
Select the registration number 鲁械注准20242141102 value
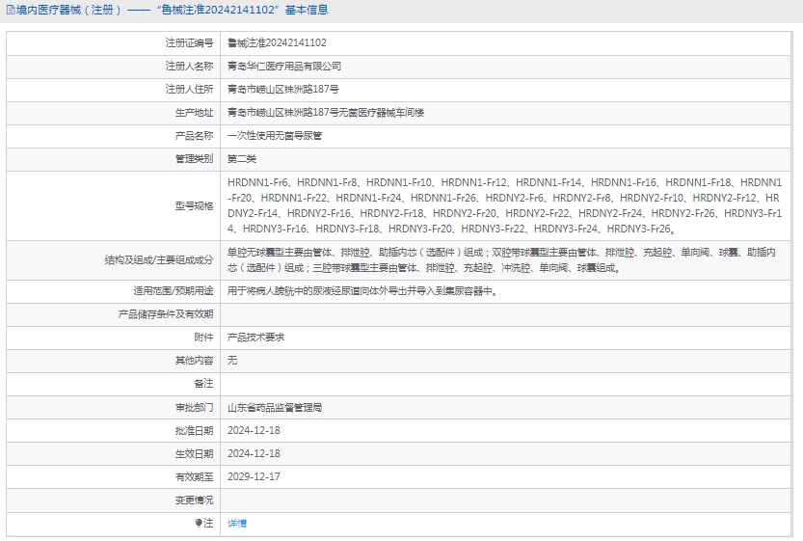point(277,43)
